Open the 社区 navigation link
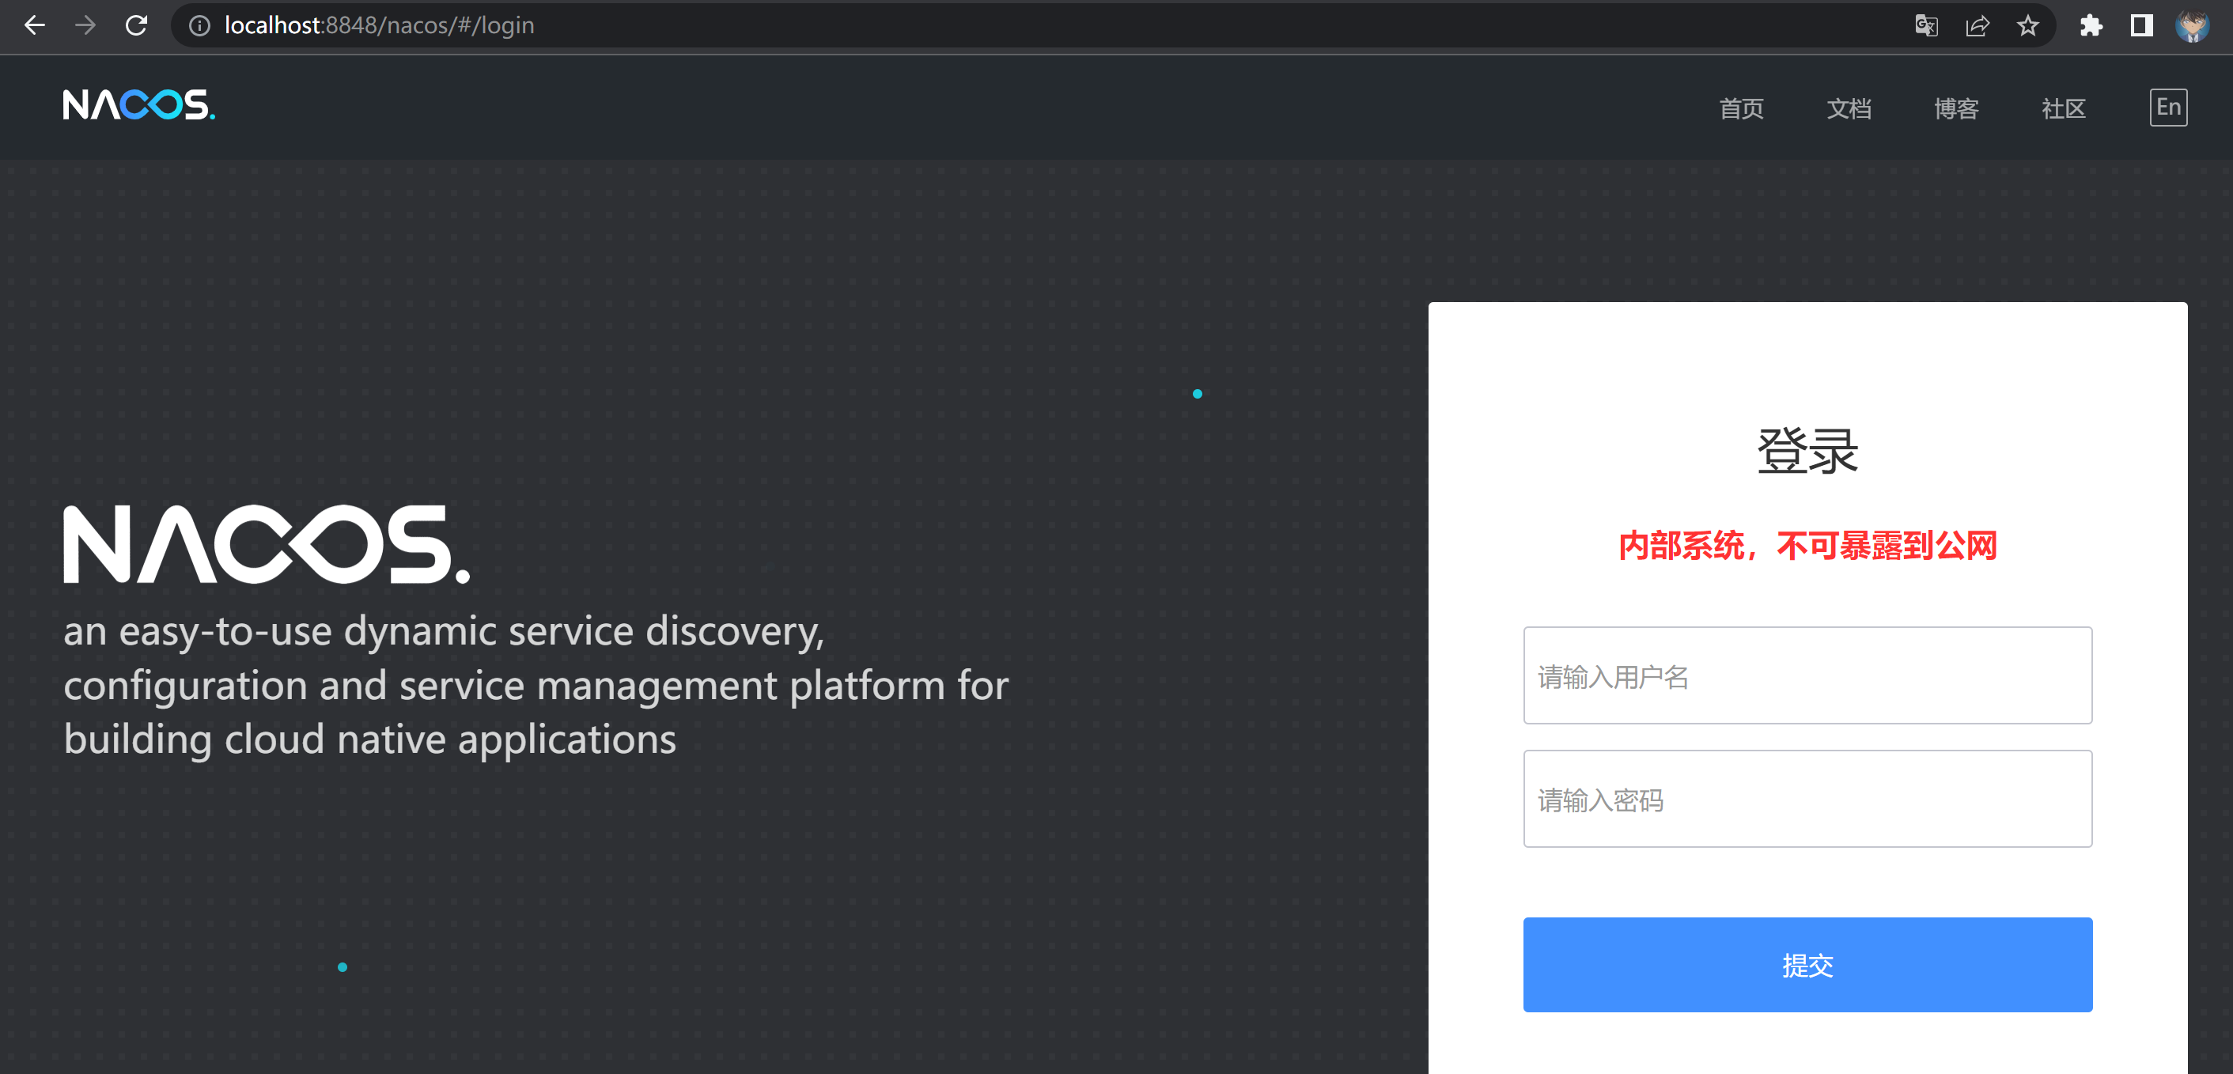Image resolution: width=2233 pixels, height=1074 pixels. pos(2063,108)
